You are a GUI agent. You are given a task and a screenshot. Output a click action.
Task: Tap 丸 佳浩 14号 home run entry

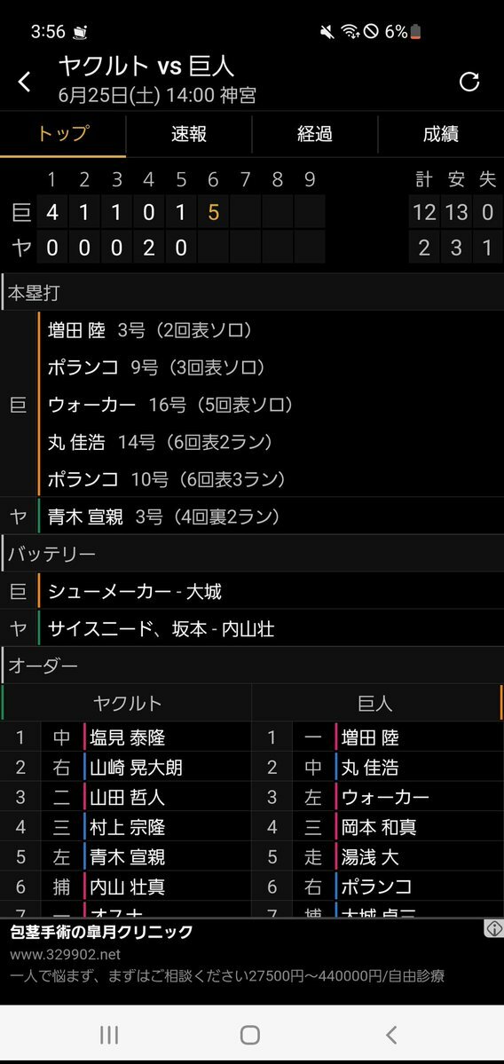161,443
